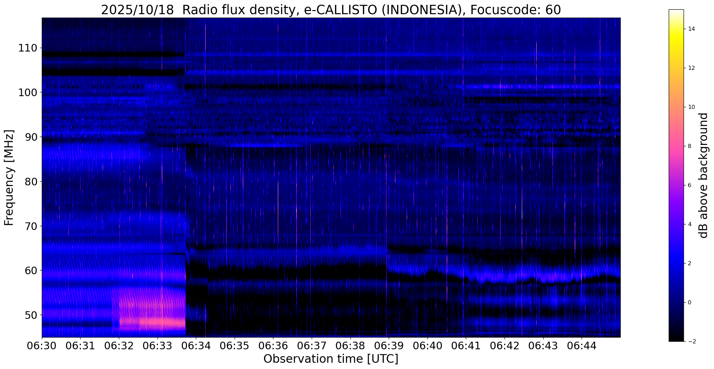
Task: Click the bright pink burst near 48 MHz
Action: pos(153,322)
